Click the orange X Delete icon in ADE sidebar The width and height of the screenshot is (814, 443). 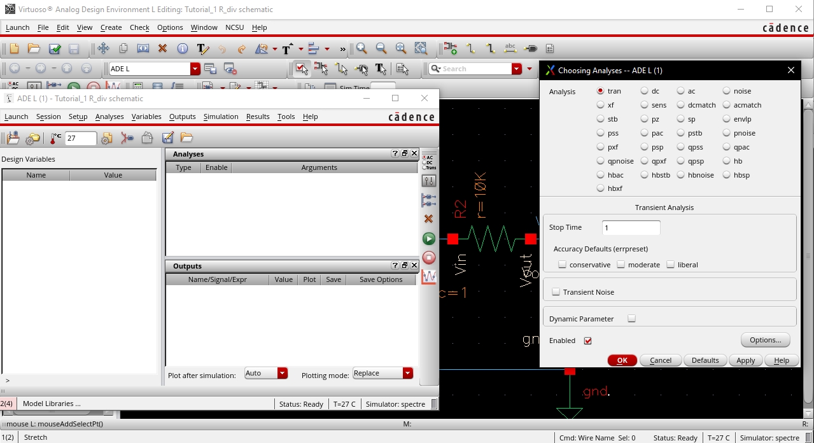pos(429,219)
